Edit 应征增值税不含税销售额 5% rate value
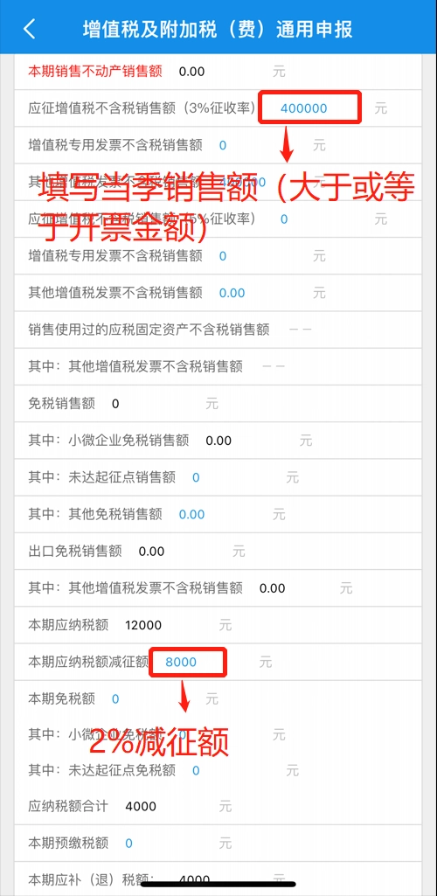This screenshot has height=896, width=437. (284, 219)
